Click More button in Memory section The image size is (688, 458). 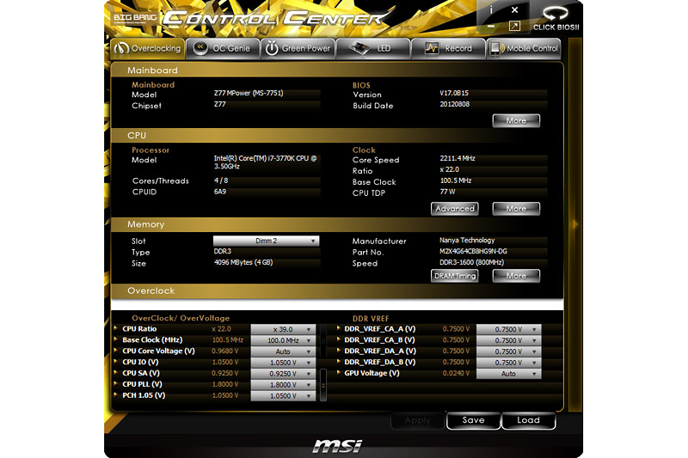tap(516, 276)
